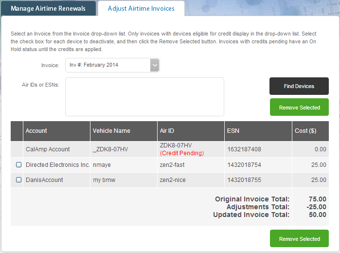340x253 pixels.
Task: Select the zen2-nice Air ID
Action: coord(173,180)
